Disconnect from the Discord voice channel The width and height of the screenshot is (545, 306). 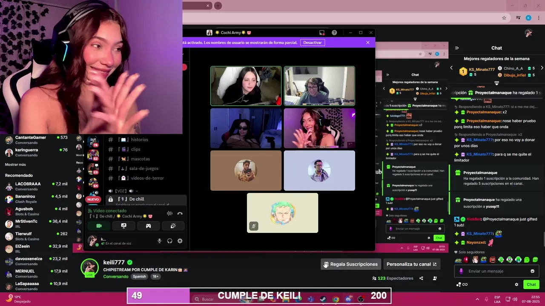180,213
